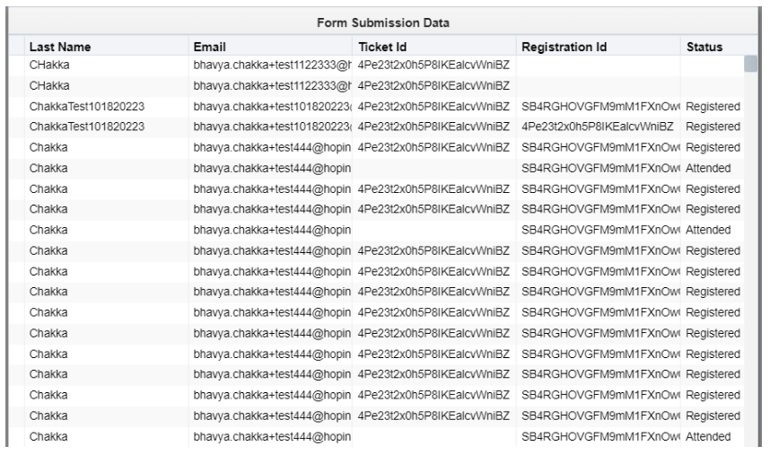Click the Form Submission Data title bar
The image size is (770, 455).
[383, 22]
